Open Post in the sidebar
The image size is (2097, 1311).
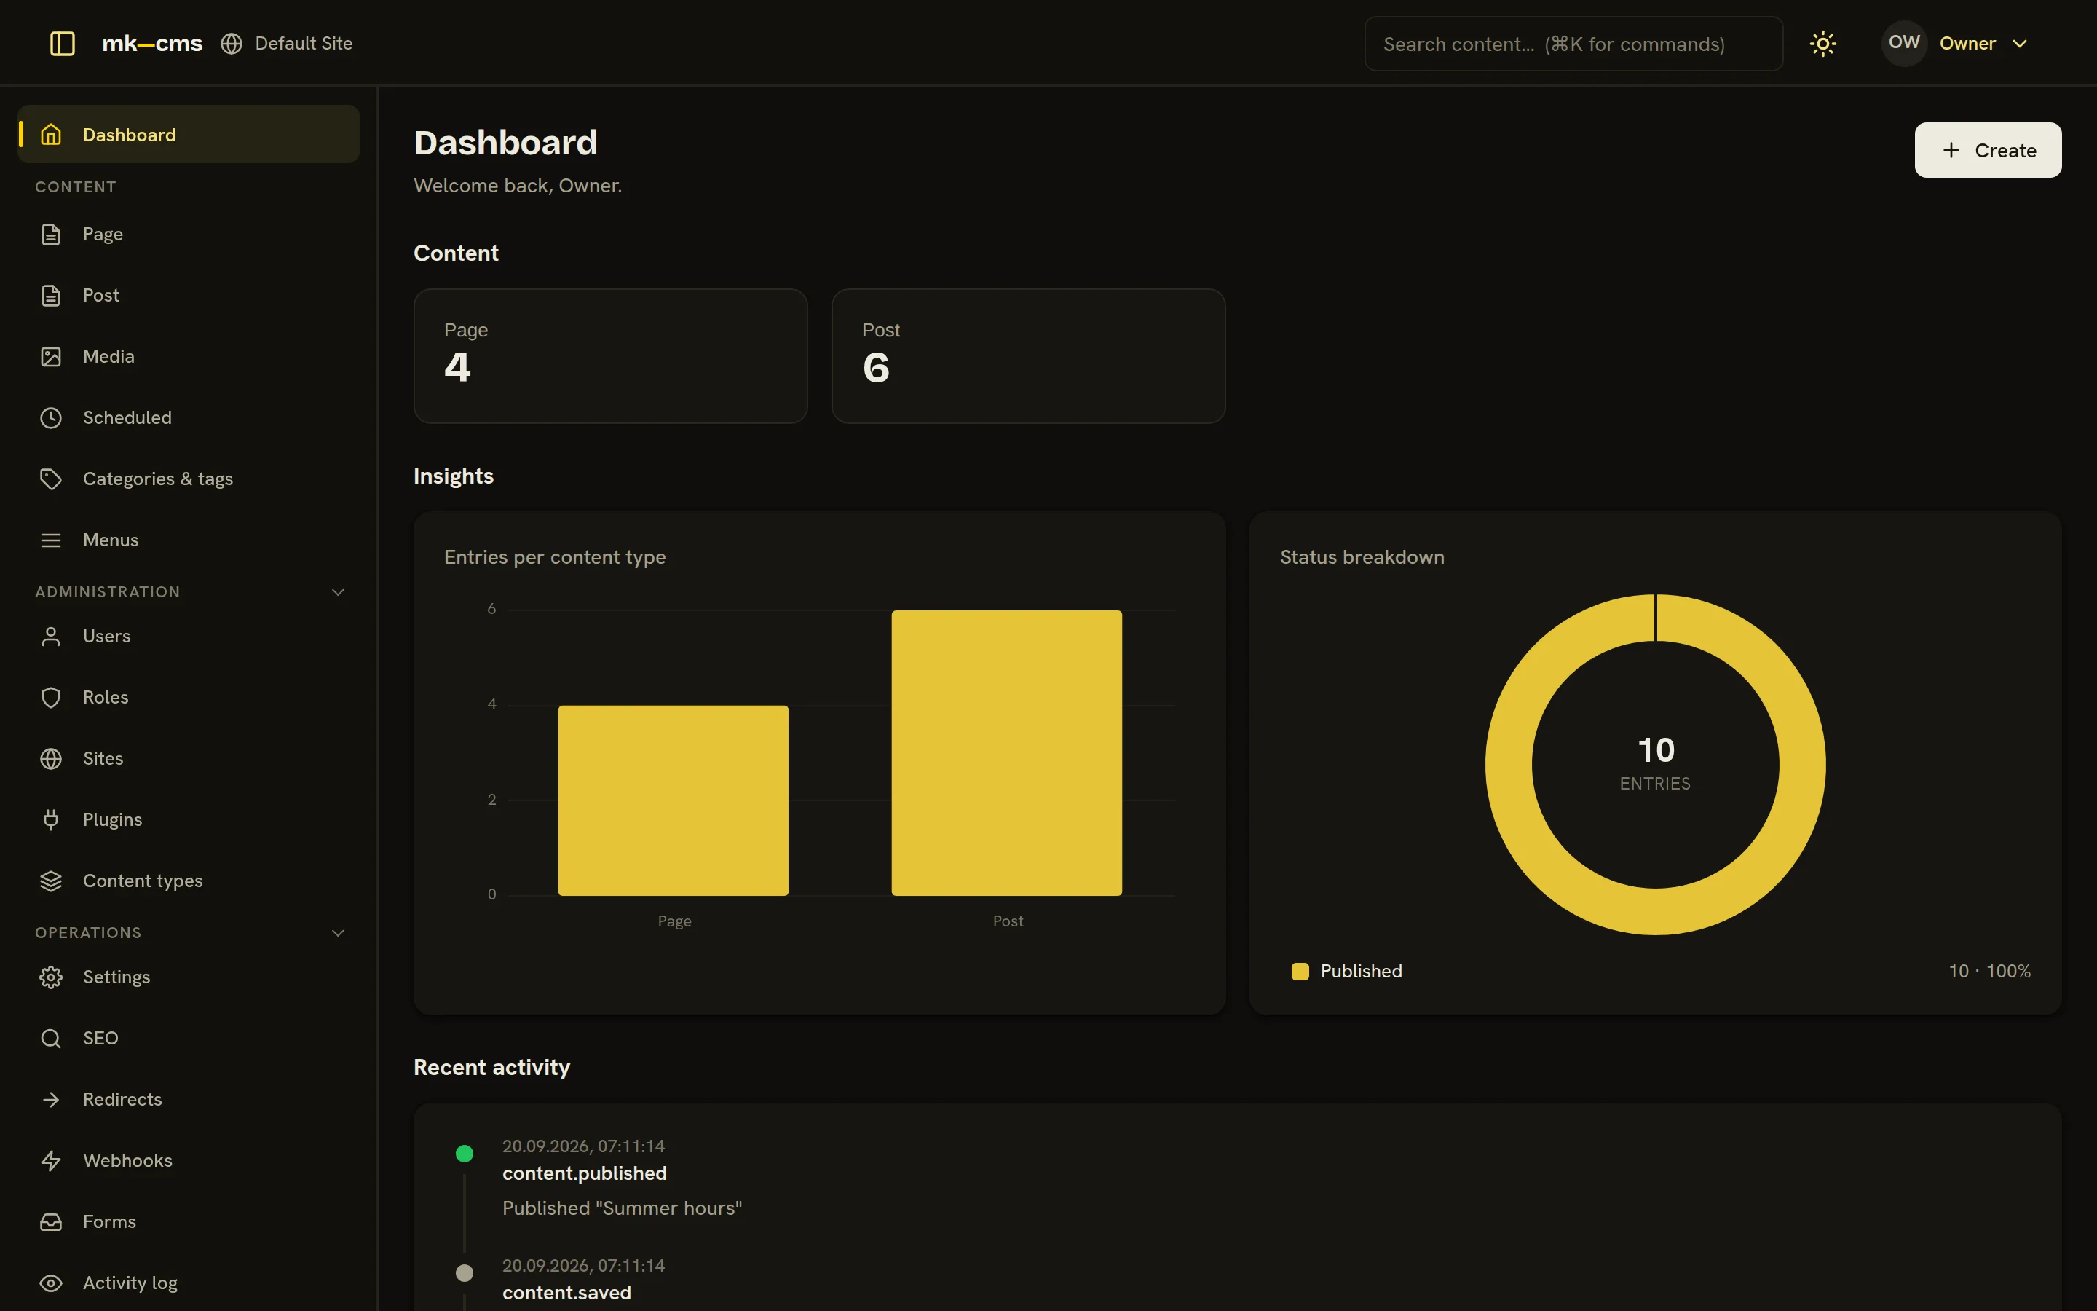[189, 295]
